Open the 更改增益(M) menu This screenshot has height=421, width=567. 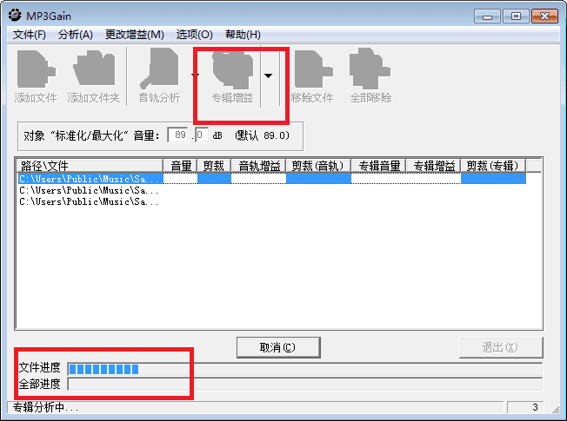pos(135,35)
